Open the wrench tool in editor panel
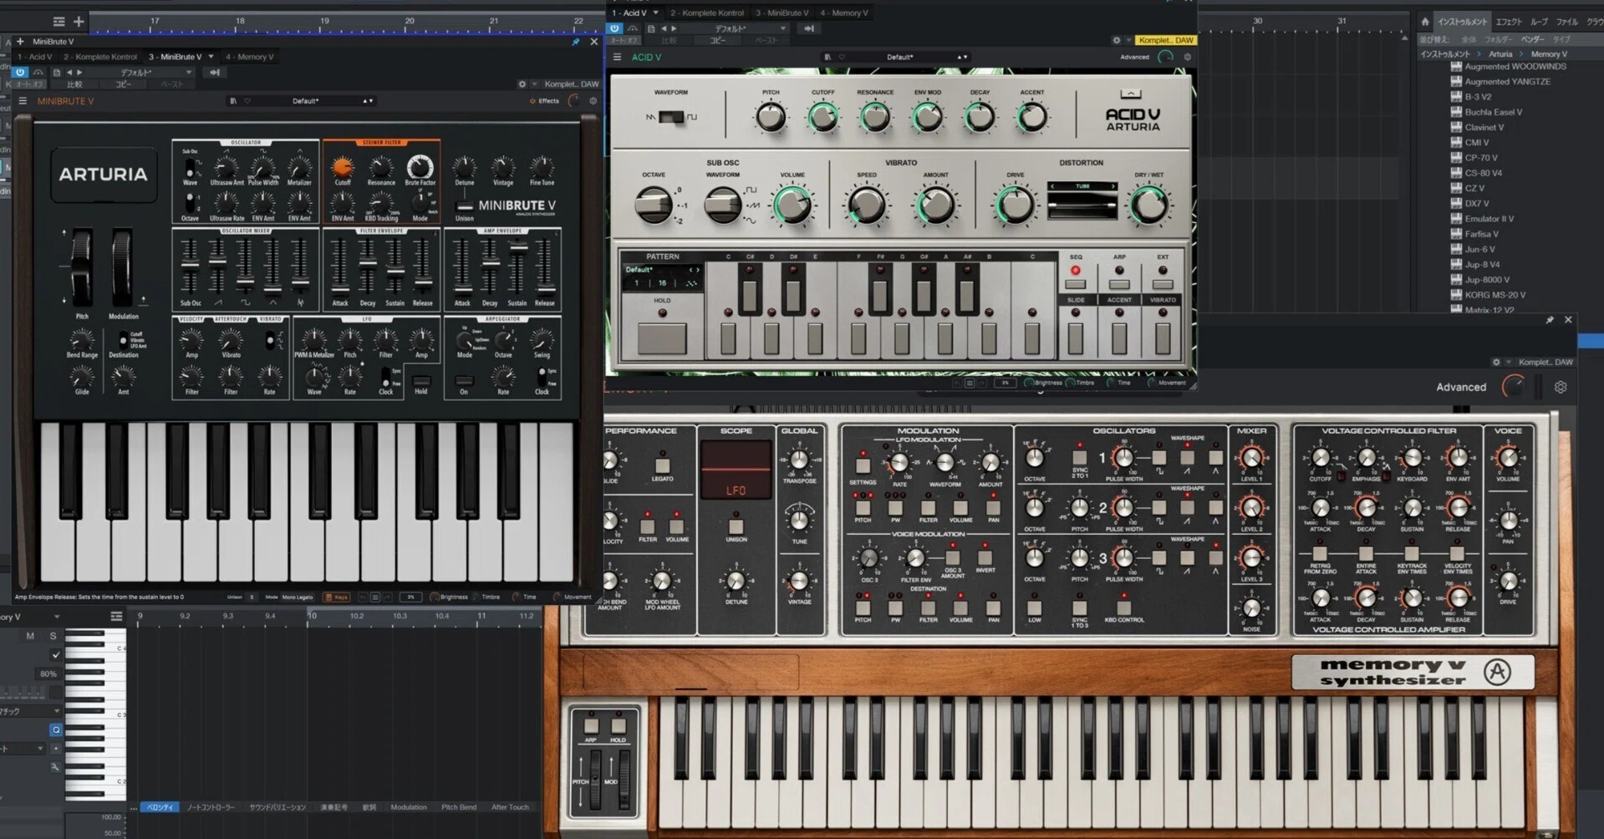The height and width of the screenshot is (839, 1604). pos(55,766)
